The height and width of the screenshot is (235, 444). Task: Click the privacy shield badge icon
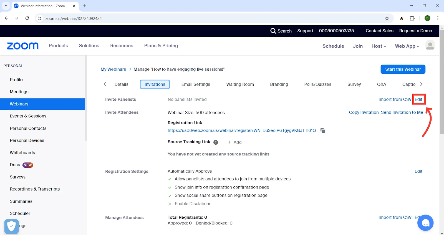(x=11, y=226)
